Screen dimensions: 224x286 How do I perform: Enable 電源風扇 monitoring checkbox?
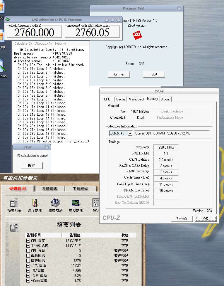click(28, 255)
